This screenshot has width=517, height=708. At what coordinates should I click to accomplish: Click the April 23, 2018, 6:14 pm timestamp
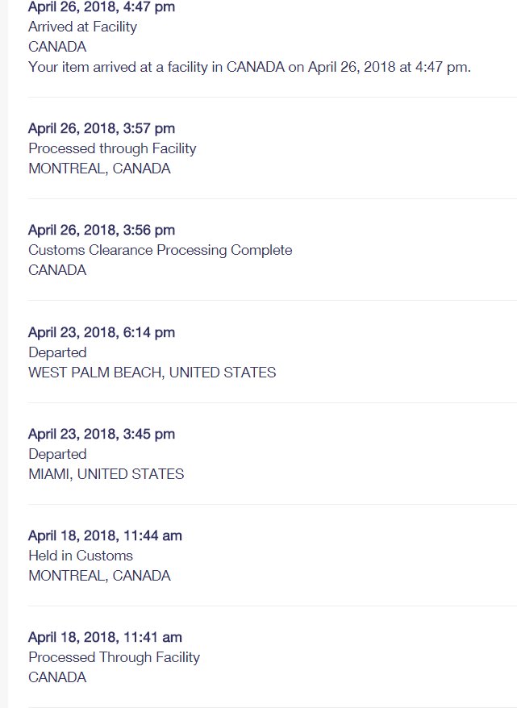(102, 333)
